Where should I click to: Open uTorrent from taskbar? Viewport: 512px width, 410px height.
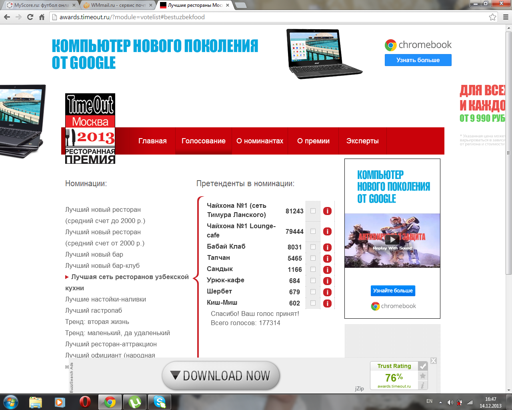click(135, 402)
